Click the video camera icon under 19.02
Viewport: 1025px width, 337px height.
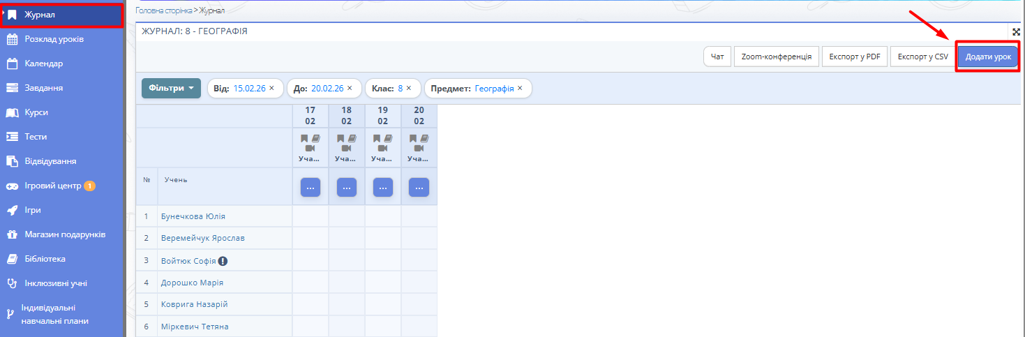pyautogui.click(x=382, y=148)
